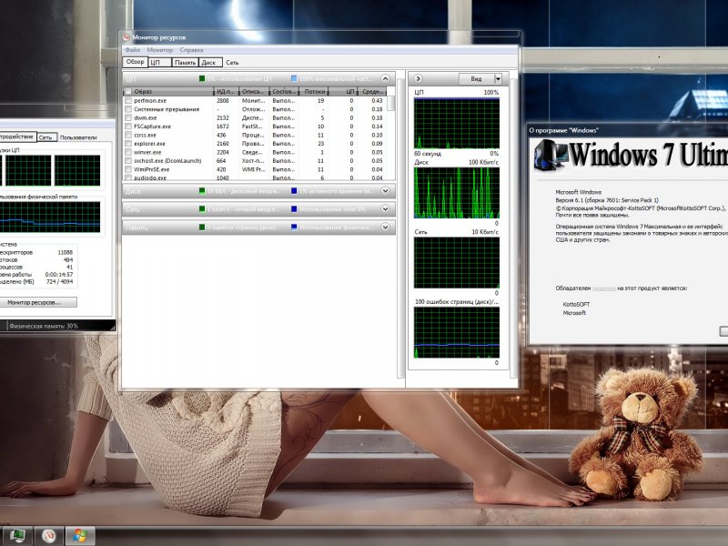
Task: Click the Сеть activity graph
Action: click(x=457, y=263)
